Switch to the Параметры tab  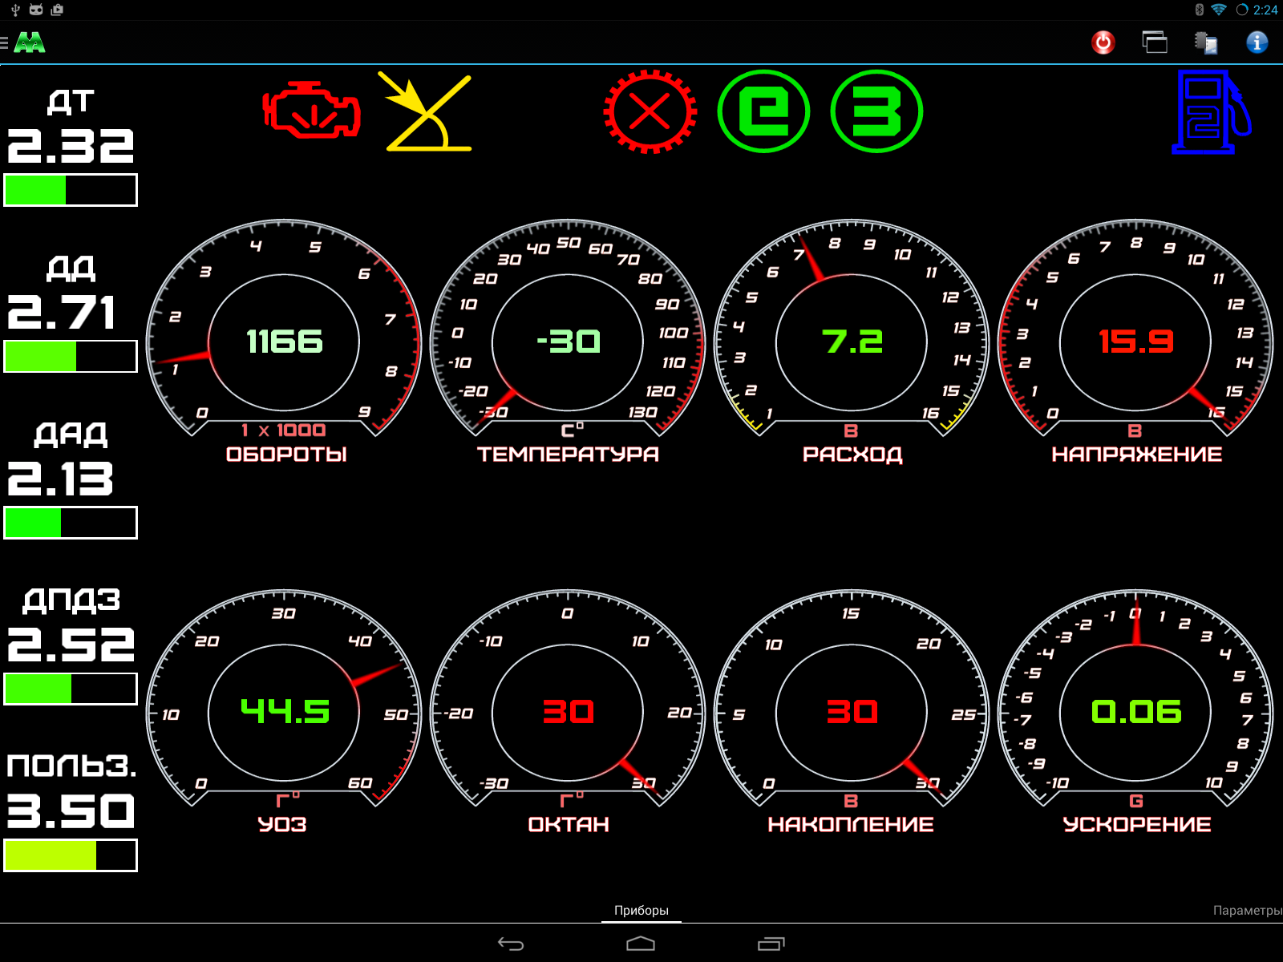(1247, 910)
